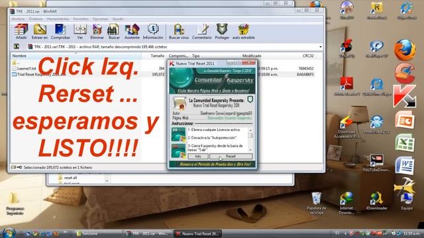Screen dimensions: 424x238
Task: Switch to the TRK - 2011.rar taskbar button
Action: 148,233
